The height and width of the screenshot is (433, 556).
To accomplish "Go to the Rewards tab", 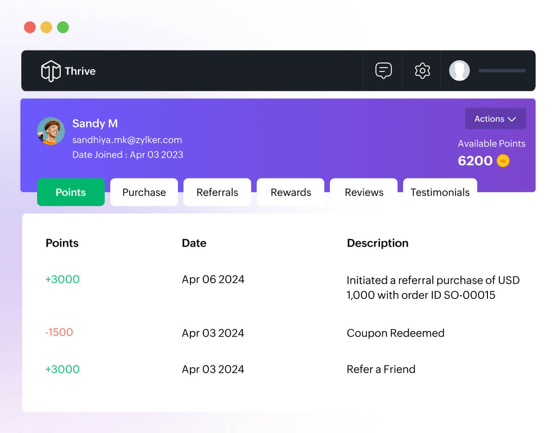I will [x=291, y=192].
